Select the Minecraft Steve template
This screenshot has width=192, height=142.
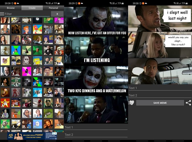(x=16, y=113)
